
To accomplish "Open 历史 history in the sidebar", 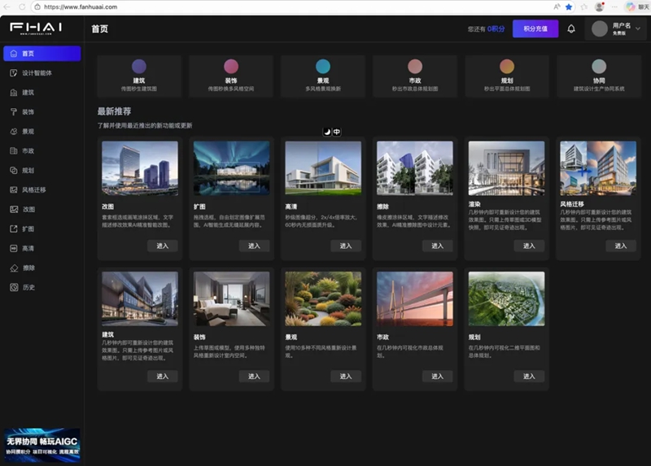I will coord(28,287).
